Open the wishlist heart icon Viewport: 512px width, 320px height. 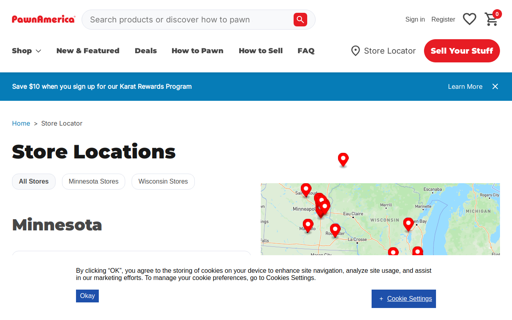470,19
